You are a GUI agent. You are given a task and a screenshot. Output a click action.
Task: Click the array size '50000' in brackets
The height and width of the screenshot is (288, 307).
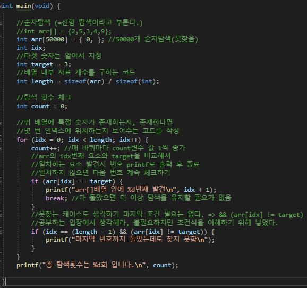click(x=55, y=39)
